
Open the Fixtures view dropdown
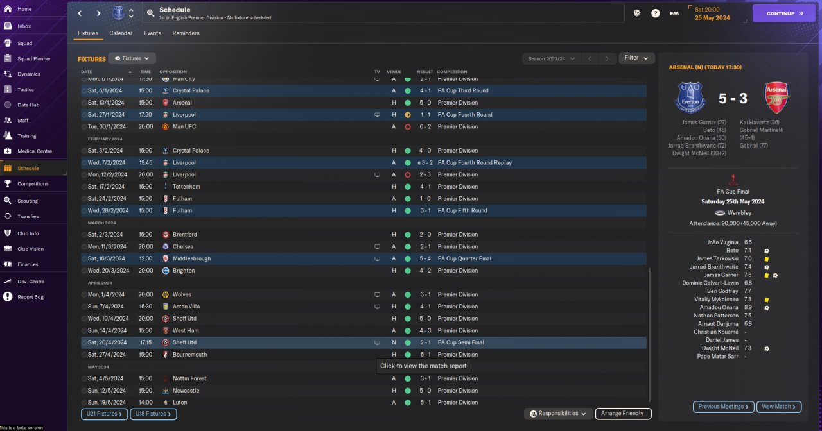tap(132, 58)
